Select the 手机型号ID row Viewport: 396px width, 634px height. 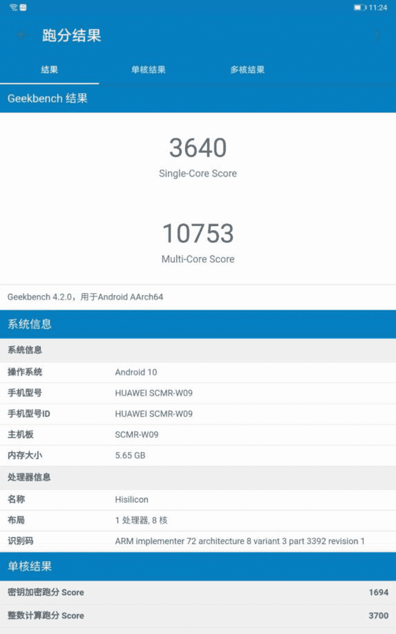(x=198, y=413)
